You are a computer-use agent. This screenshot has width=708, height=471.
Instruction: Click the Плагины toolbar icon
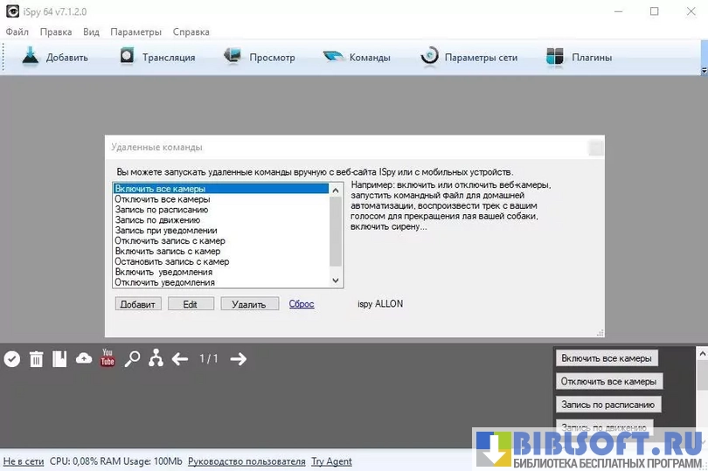coord(579,58)
